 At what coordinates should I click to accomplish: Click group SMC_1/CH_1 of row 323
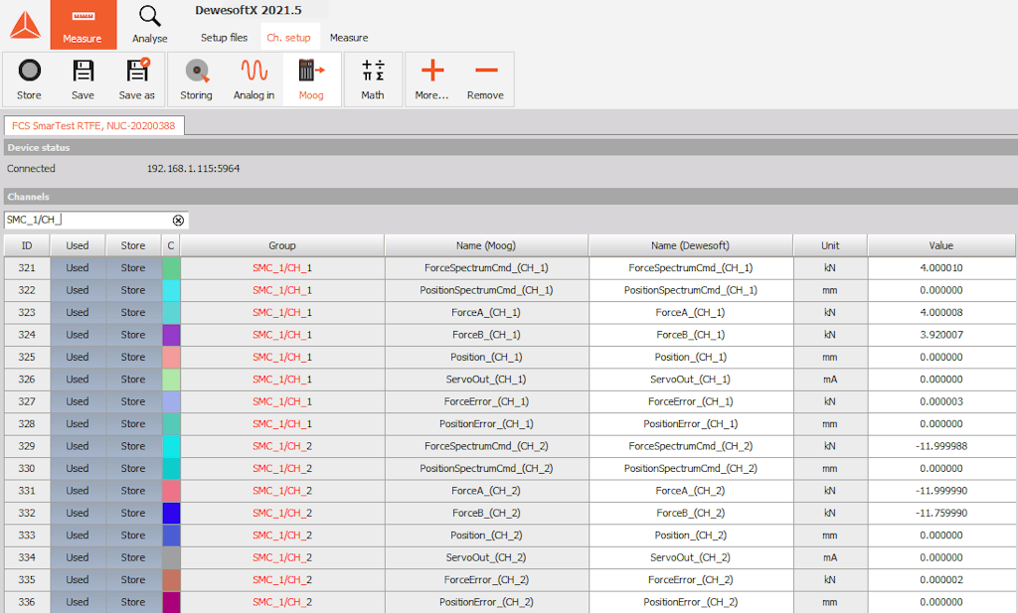pyautogui.click(x=282, y=313)
